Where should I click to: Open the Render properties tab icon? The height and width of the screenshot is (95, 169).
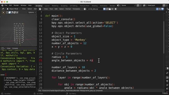(167, 78)
